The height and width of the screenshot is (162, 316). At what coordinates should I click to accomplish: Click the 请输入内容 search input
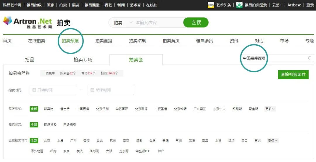[x=158, y=23]
